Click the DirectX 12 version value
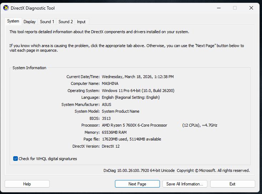The image size is (262, 194). click(x=111, y=146)
